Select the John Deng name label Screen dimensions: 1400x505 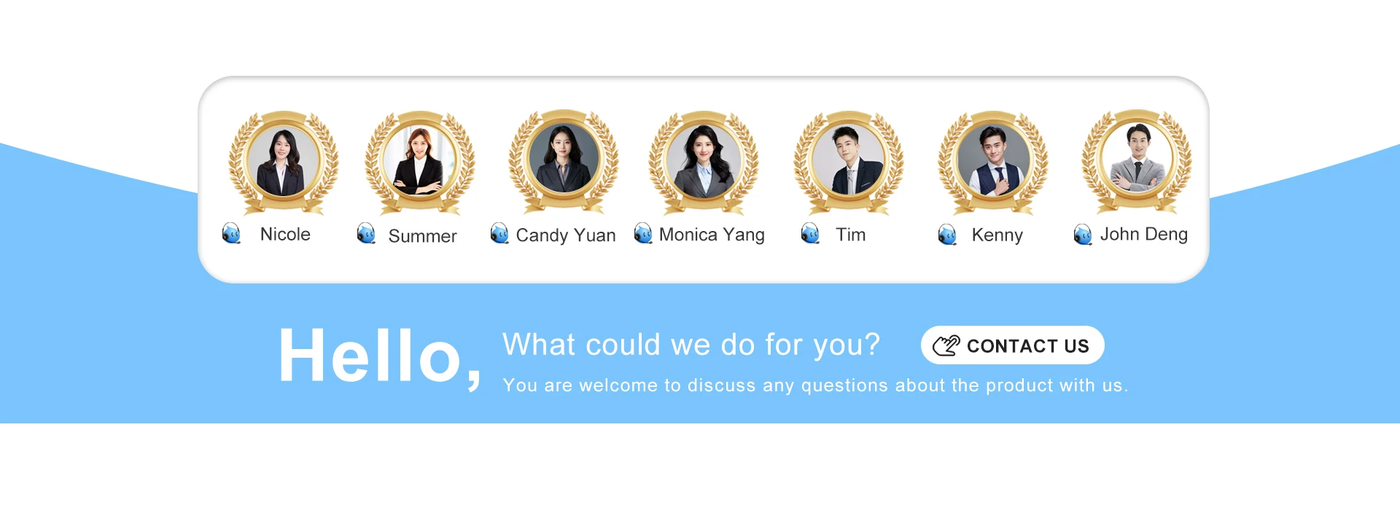pos(1143,234)
